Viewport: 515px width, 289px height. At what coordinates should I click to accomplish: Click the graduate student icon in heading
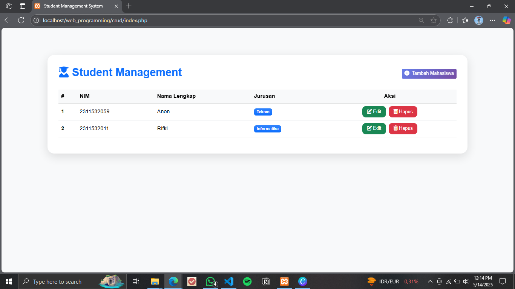point(64,72)
